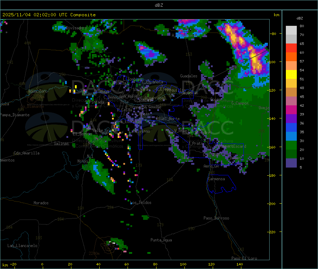Click the Punta_Agua location label
This screenshot has width=318, height=269.
(x=161, y=240)
